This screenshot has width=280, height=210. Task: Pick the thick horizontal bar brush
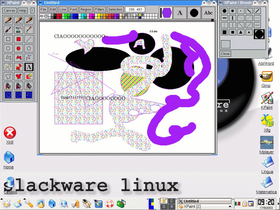tap(224, 18)
